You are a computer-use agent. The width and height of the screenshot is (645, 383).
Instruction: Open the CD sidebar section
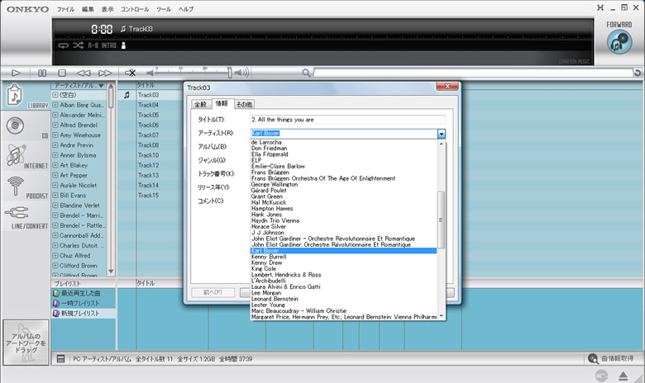pyautogui.click(x=26, y=126)
